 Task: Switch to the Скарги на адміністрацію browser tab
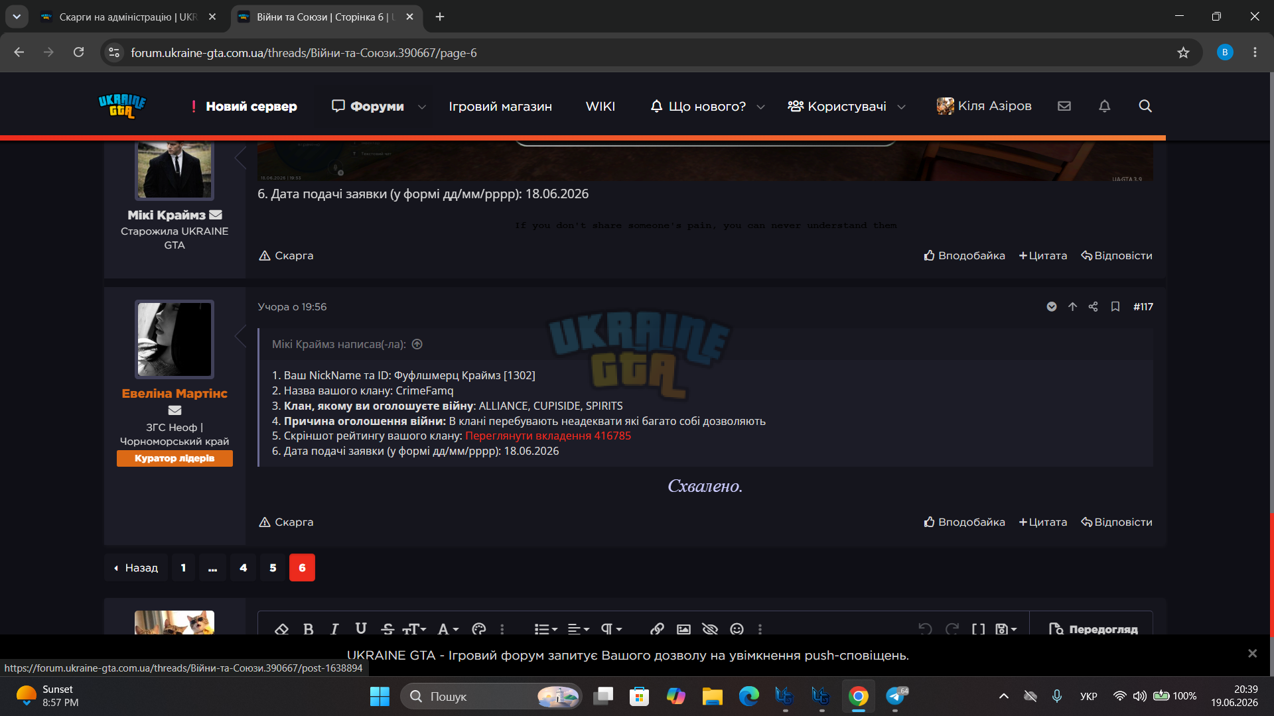[128, 17]
